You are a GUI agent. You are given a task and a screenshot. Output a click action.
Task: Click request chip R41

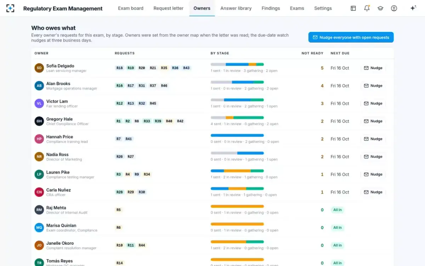tap(129, 139)
